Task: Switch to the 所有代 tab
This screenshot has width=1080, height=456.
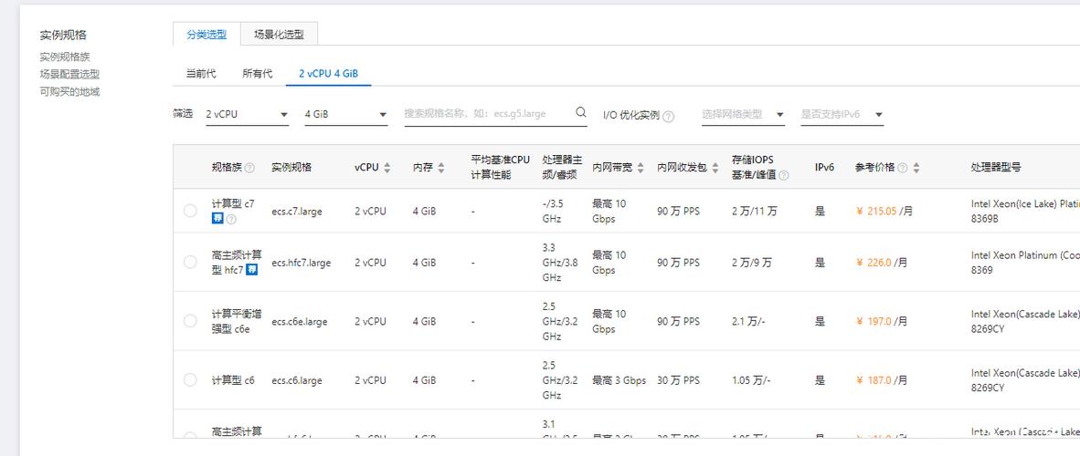Action: [257, 74]
